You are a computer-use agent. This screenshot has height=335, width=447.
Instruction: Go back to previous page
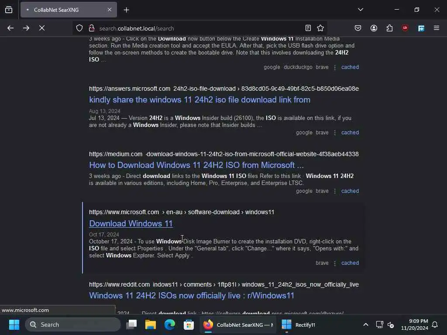coord(10,28)
